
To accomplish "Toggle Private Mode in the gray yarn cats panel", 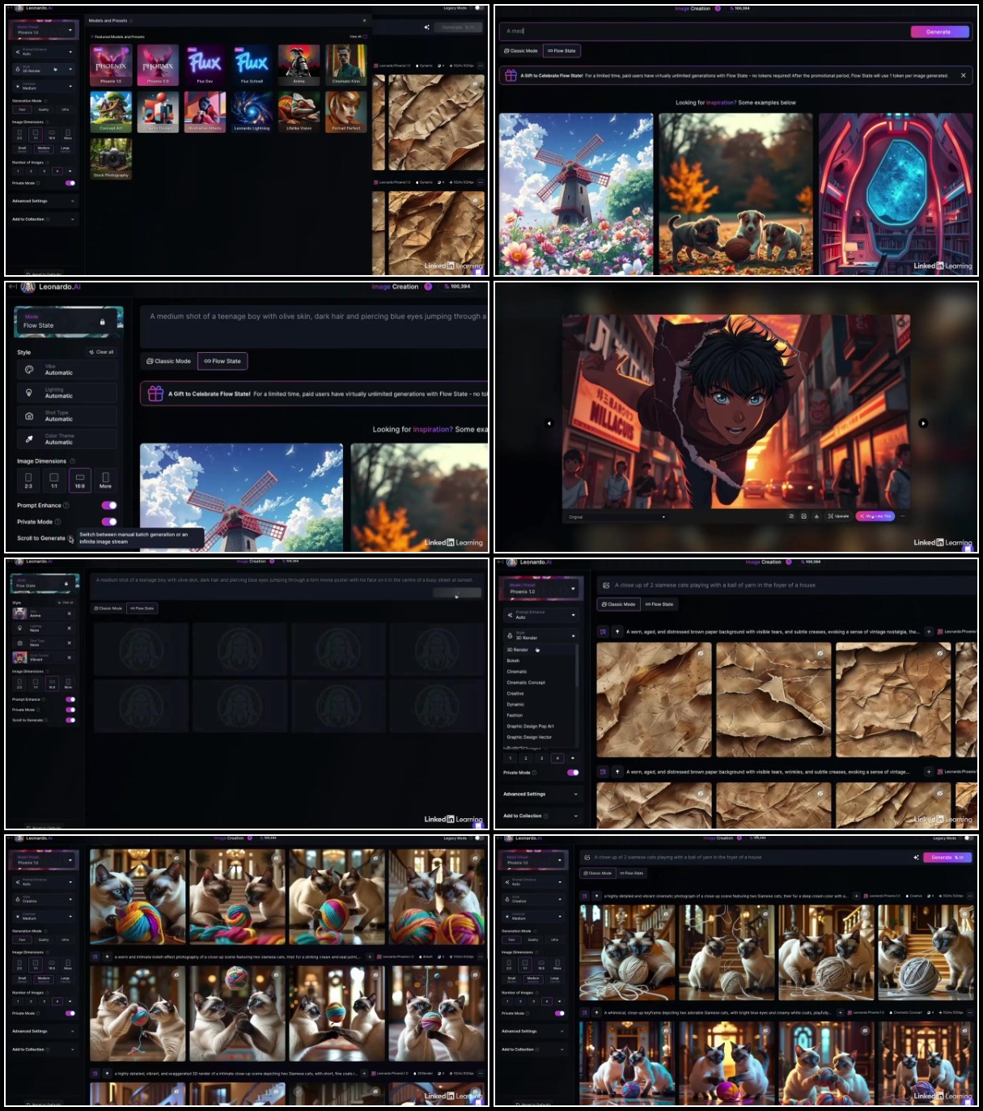I will coord(559,1013).
